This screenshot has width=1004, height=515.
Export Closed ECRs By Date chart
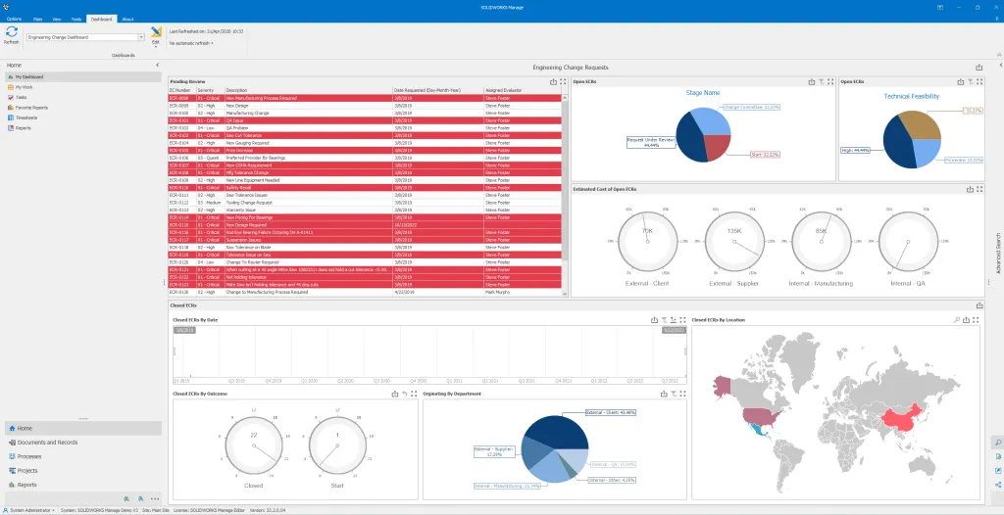click(x=654, y=320)
